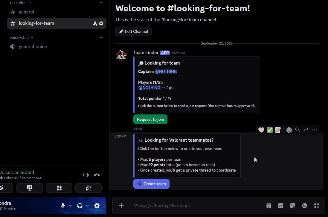Image resolution: width=328 pixels, height=217 pixels.
Task: React with the heart emoji
Action: 261,130
